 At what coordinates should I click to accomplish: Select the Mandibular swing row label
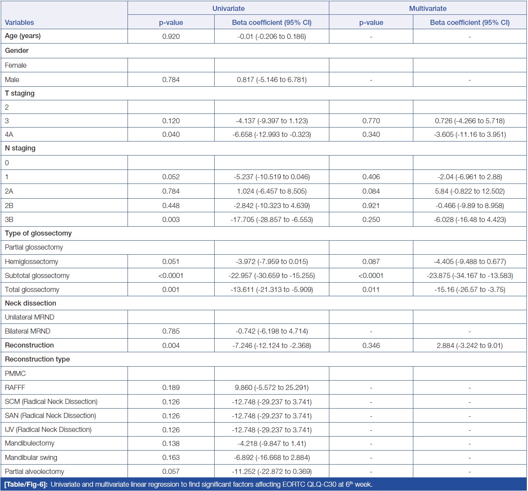click(31, 458)
